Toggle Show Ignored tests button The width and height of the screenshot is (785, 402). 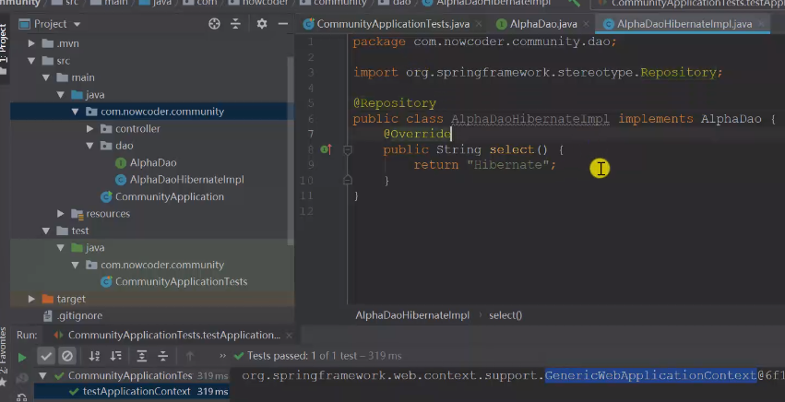pos(67,357)
